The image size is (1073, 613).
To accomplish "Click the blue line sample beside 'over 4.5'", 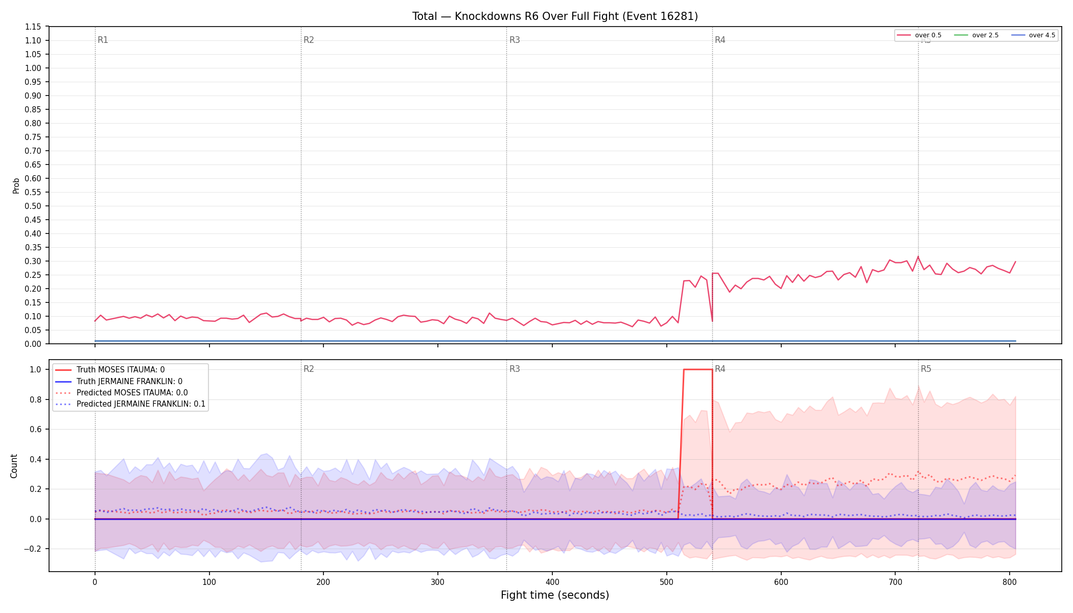I will [x=1018, y=35].
